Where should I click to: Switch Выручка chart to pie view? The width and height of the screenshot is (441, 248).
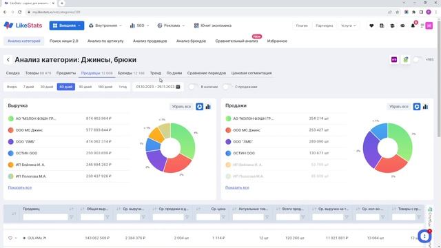click(x=199, y=107)
